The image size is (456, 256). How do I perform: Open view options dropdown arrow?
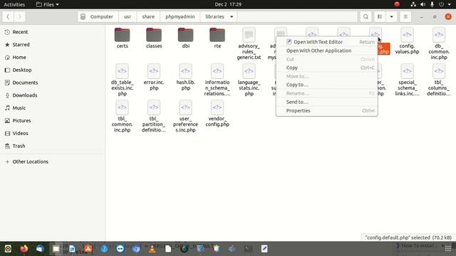click(391, 16)
